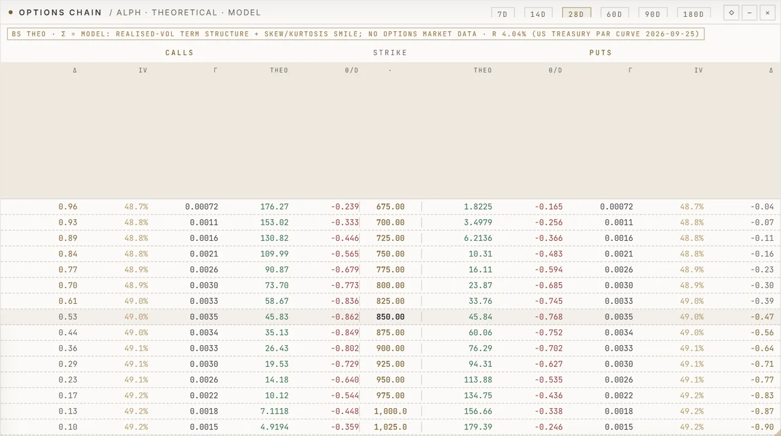Click the diamond pin icon button
Viewport: 781px width, 436px height.
(x=731, y=12)
